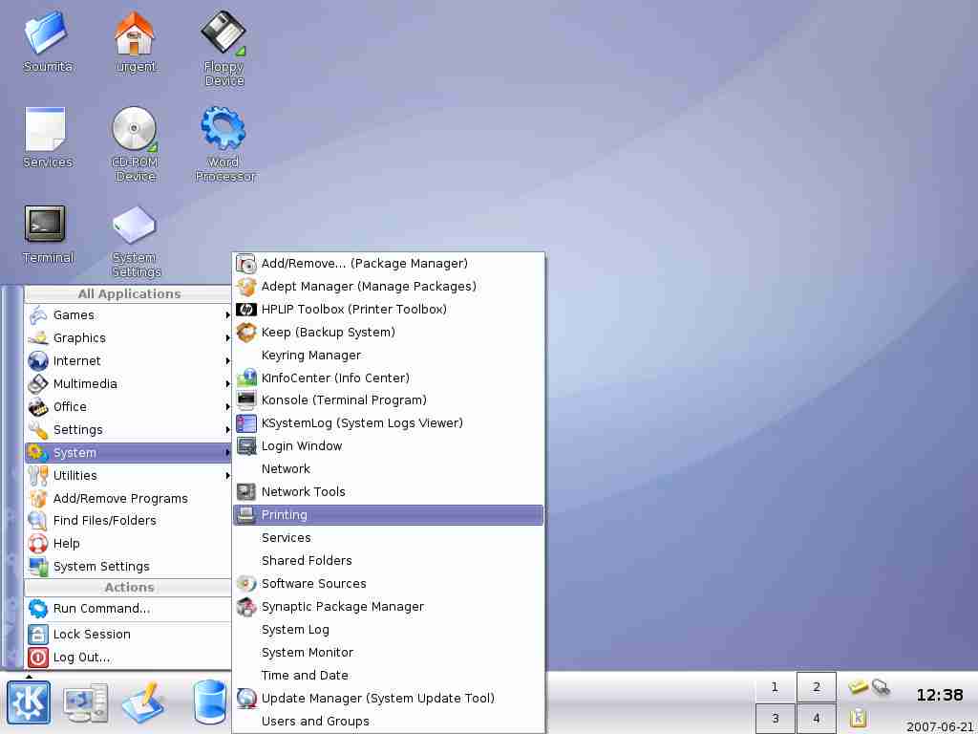Select the Printing menu entry
This screenshot has width=978, height=734.
click(x=388, y=515)
